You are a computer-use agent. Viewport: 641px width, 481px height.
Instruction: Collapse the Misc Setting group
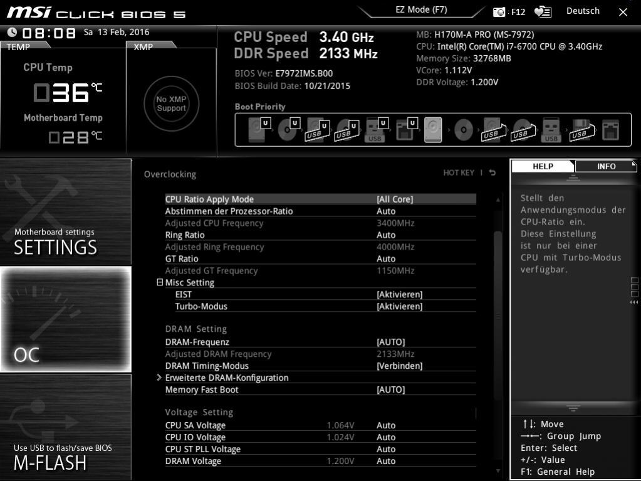click(x=160, y=282)
